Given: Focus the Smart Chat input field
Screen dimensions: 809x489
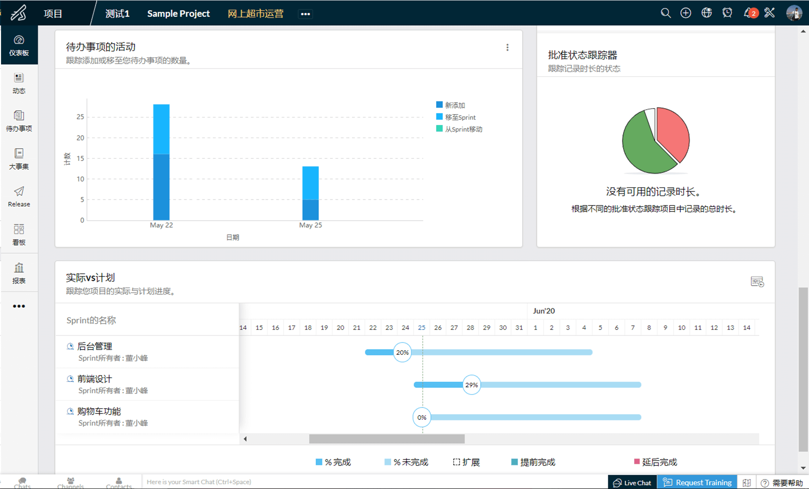Looking at the screenshot, I should (x=374, y=482).
